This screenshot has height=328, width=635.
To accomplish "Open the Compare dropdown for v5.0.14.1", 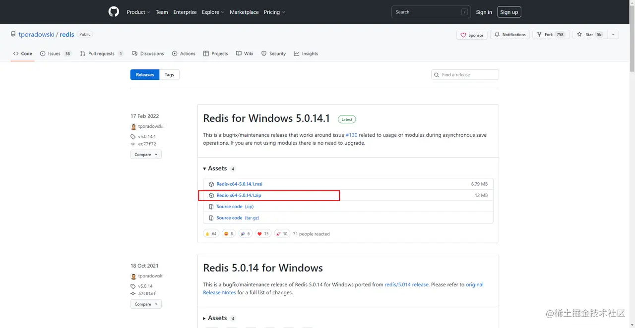I will (x=146, y=155).
